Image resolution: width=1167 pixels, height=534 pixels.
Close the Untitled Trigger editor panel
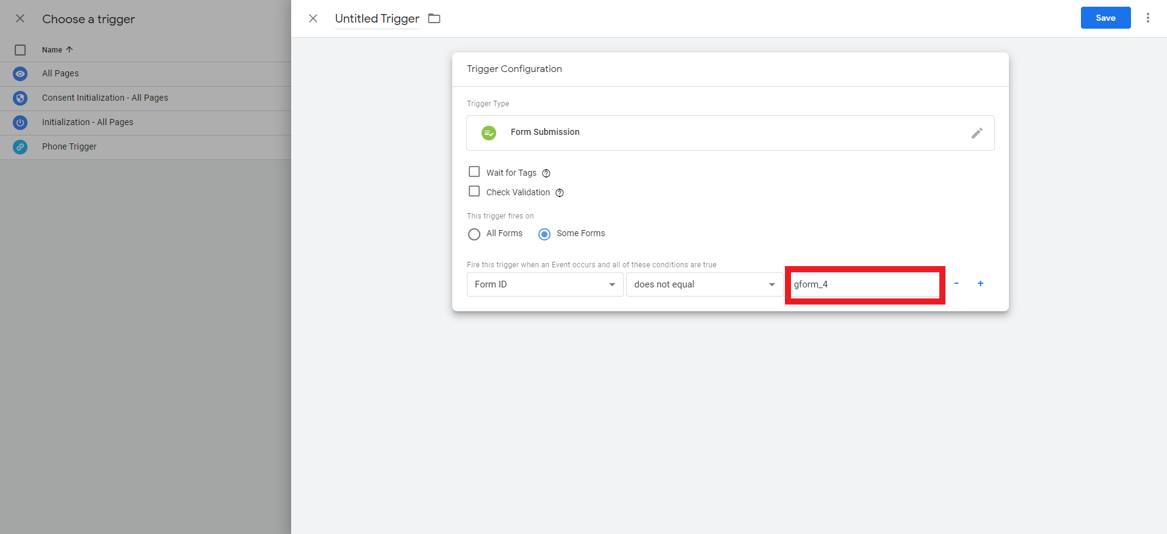[313, 18]
